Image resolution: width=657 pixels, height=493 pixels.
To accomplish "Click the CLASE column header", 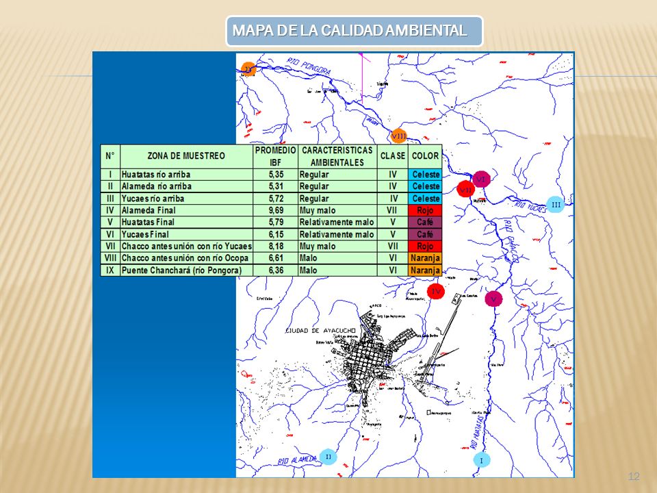I will point(393,156).
